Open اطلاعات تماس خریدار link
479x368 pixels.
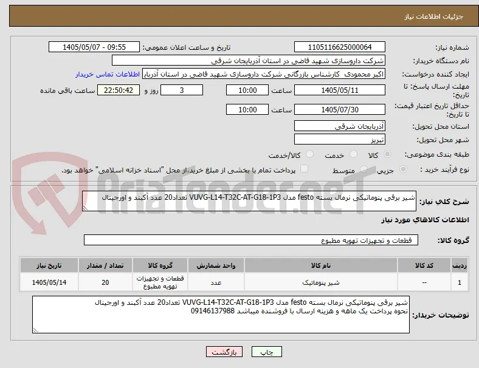point(108,74)
